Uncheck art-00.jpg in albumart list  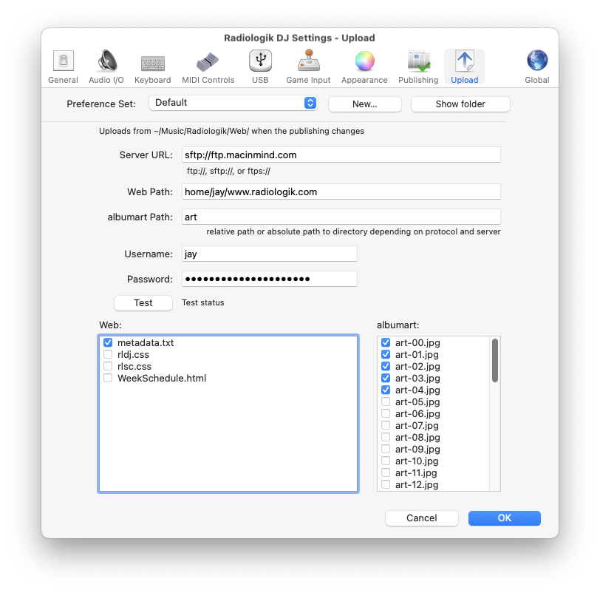tap(385, 342)
